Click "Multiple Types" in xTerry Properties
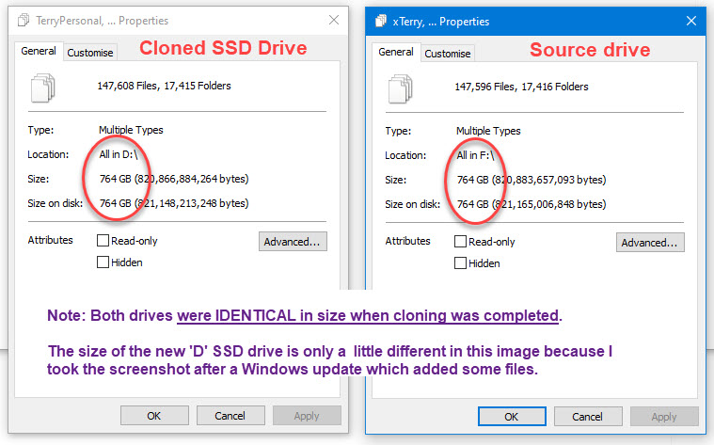The image size is (714, 445). coord(488,131)
